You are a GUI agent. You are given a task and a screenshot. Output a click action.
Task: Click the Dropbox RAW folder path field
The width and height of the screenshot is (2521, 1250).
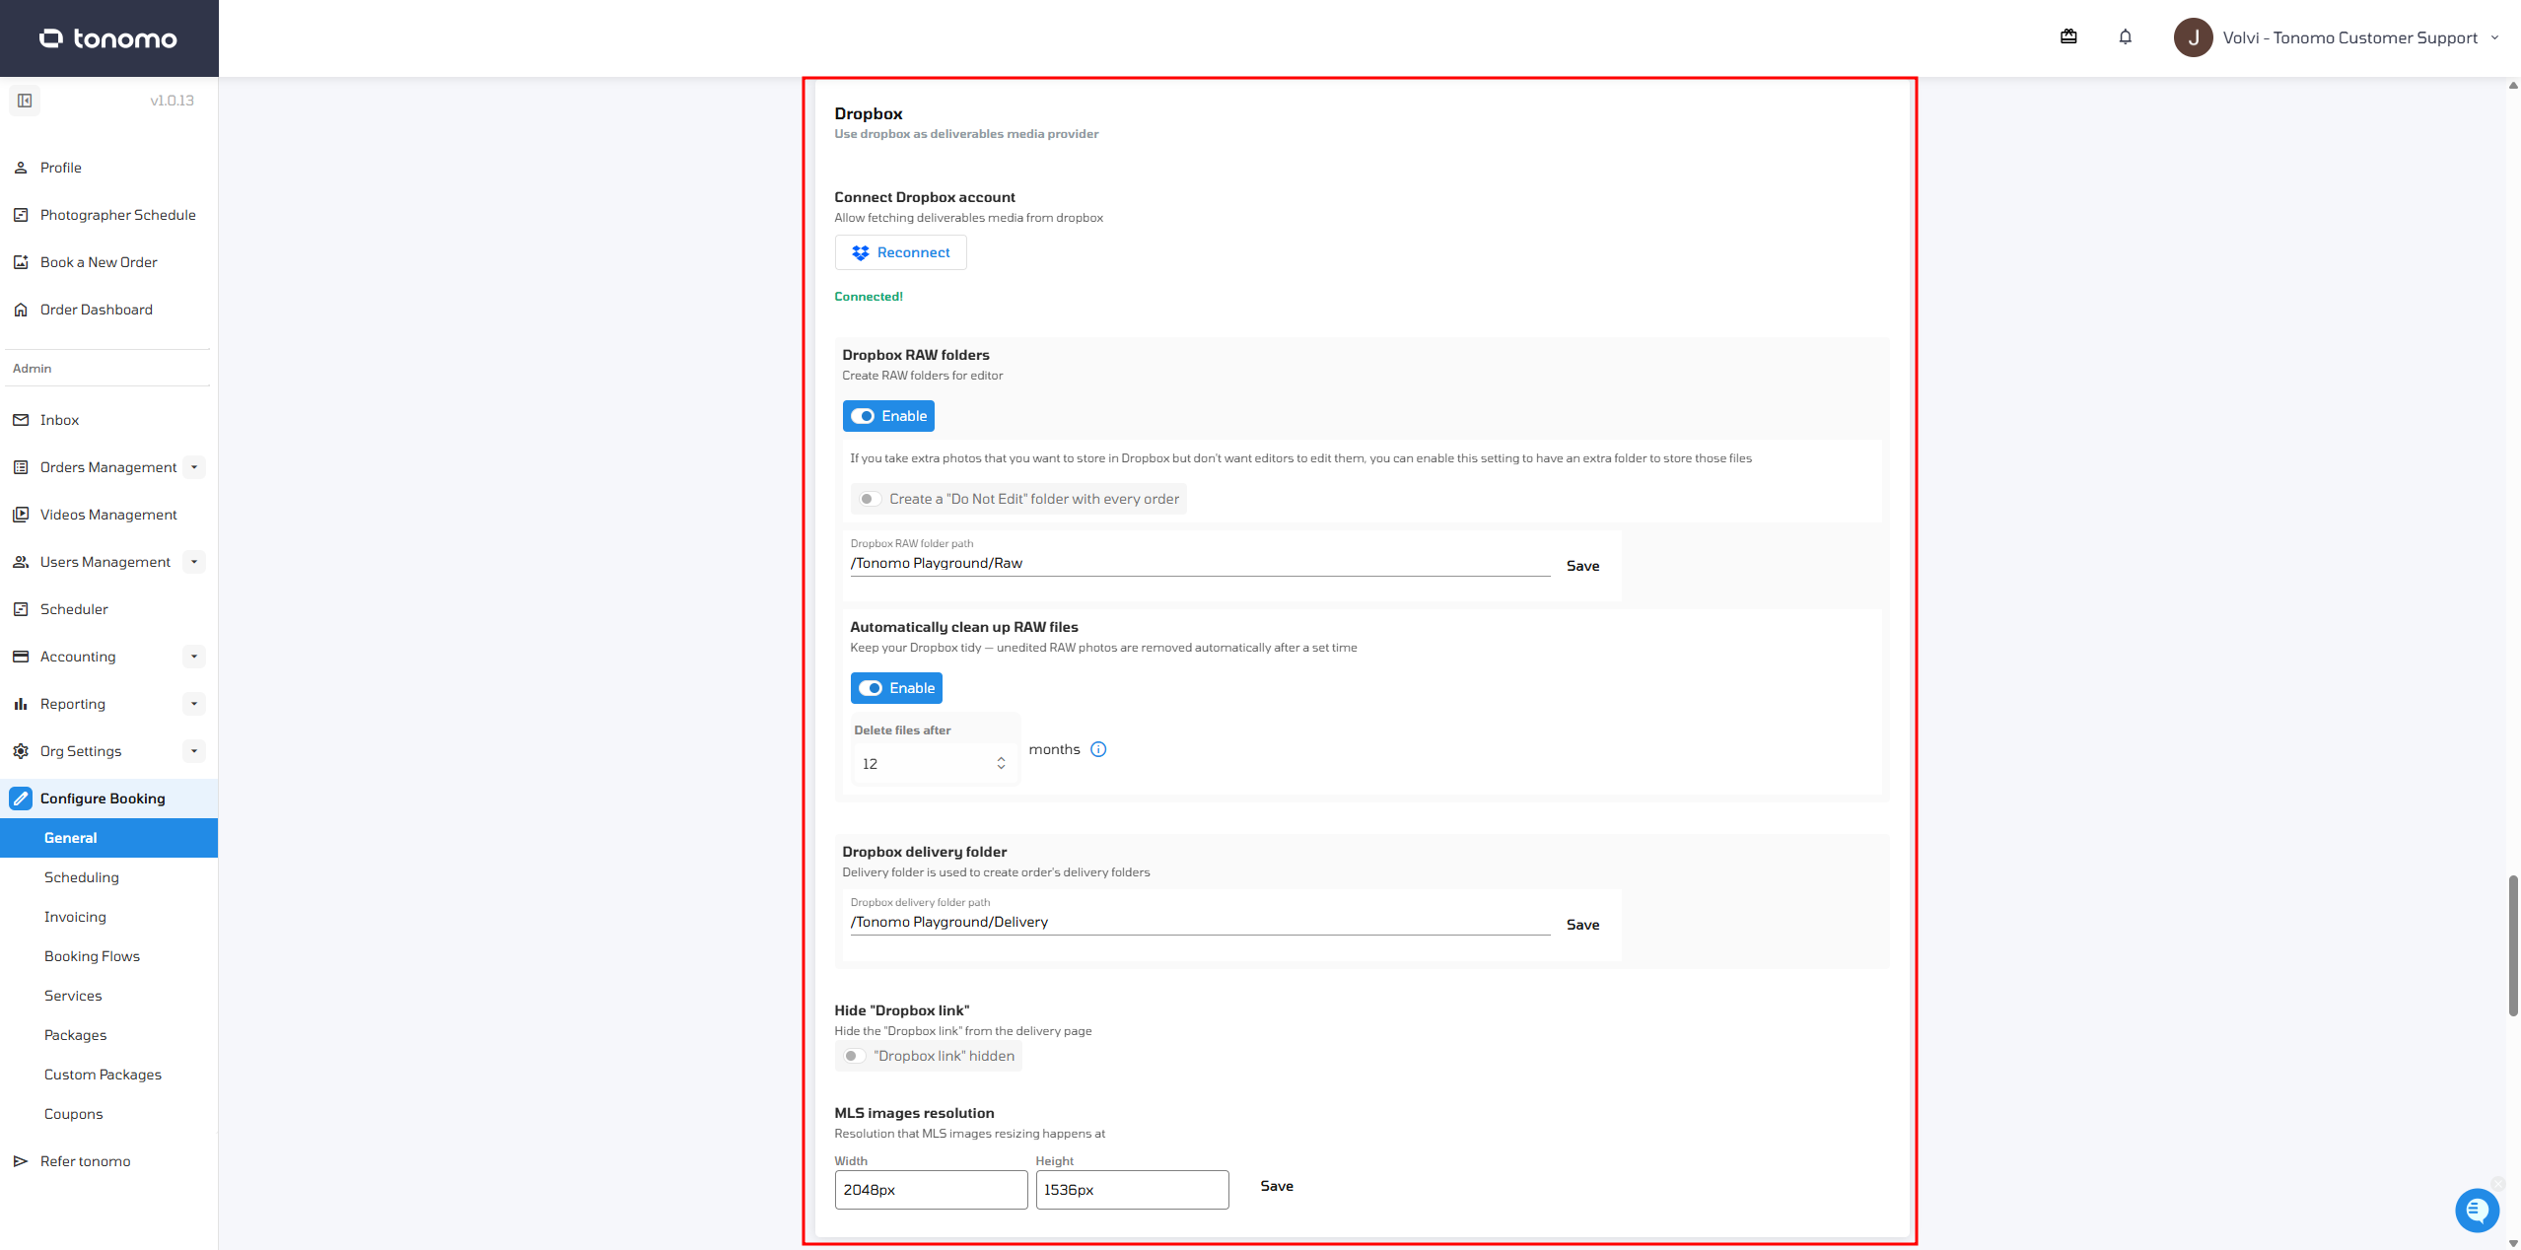(x=1200, y=564)
